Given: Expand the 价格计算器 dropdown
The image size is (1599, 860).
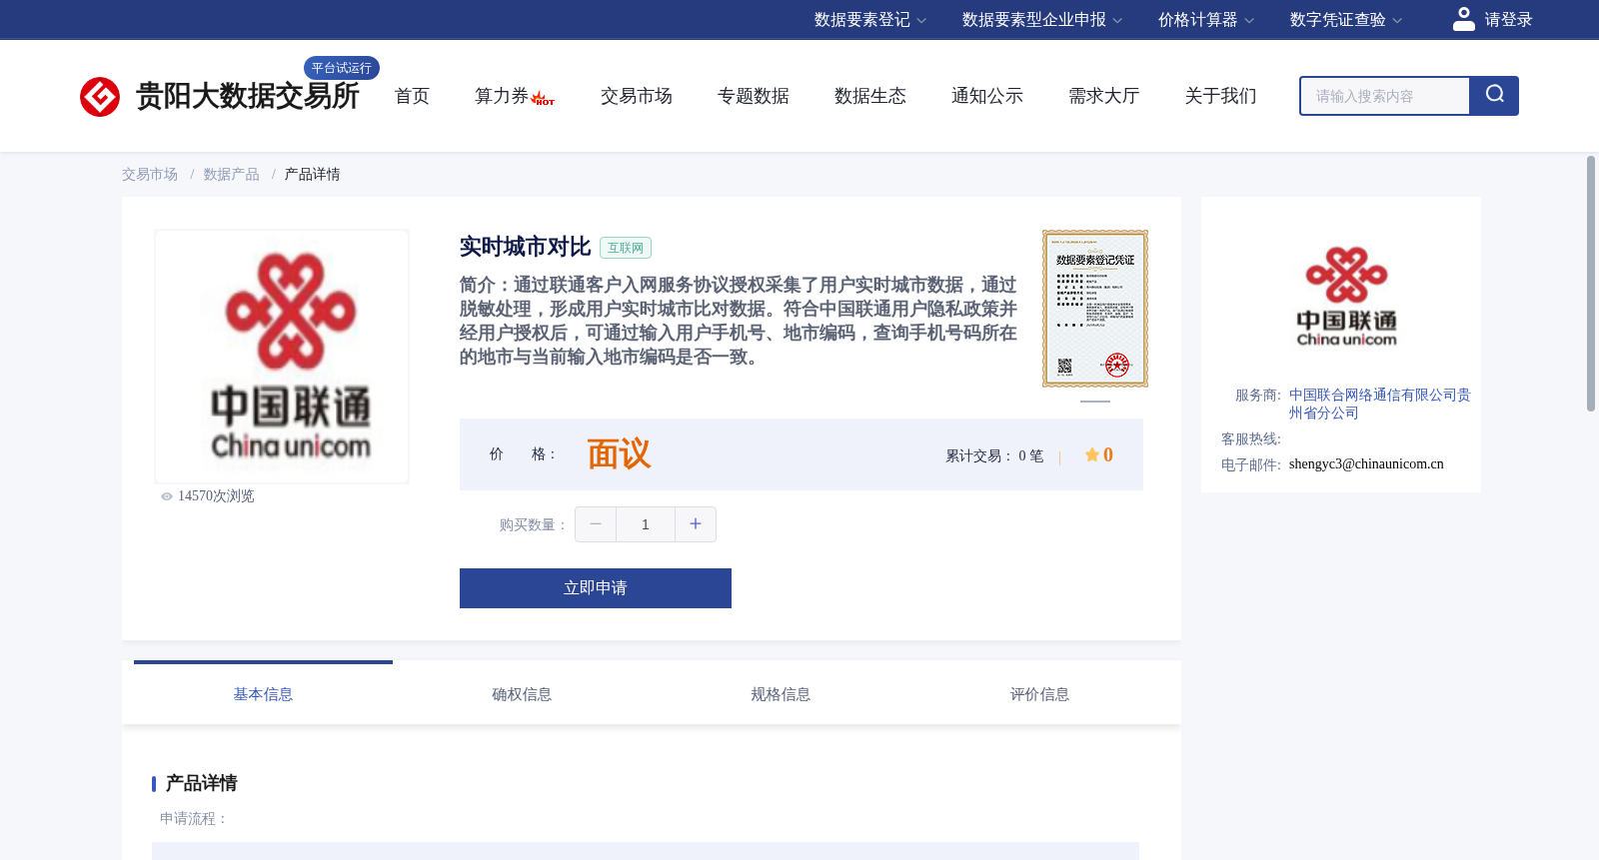Looking at the screenshot, I should [x=1206, y=20].
